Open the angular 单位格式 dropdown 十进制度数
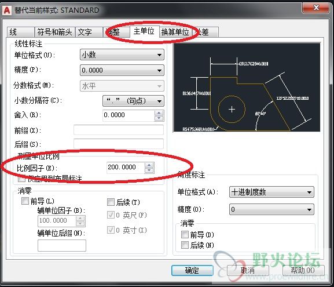 click(271, 192)
